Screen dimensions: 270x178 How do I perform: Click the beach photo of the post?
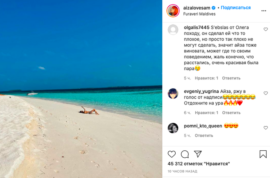pyautogui.click(x=81, y=89)
